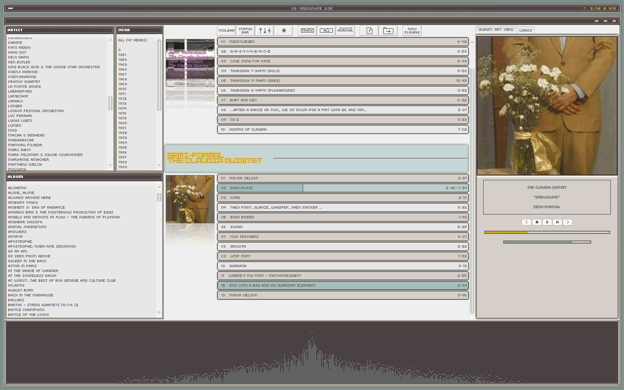The height and width of the screenshot is (390, 624).
Task: Select track Minor Nelson
Action: (x=343, y=295)
